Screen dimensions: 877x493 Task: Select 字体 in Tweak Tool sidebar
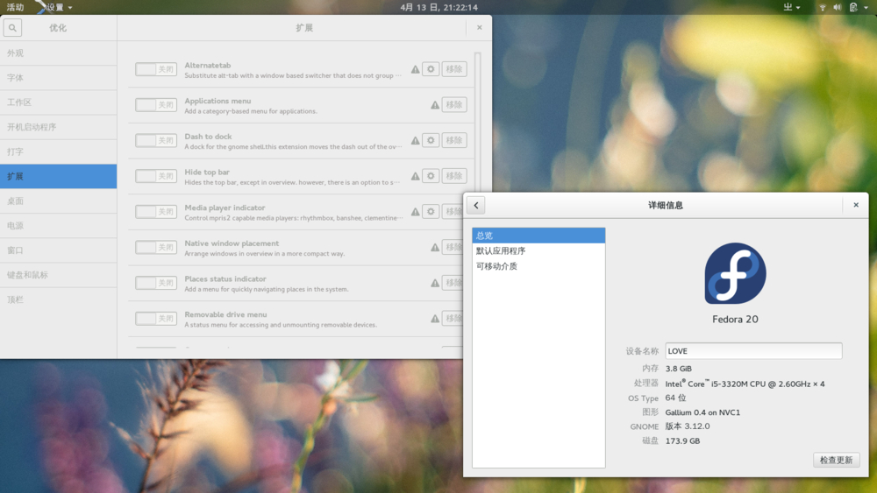(x=58, y=78)
